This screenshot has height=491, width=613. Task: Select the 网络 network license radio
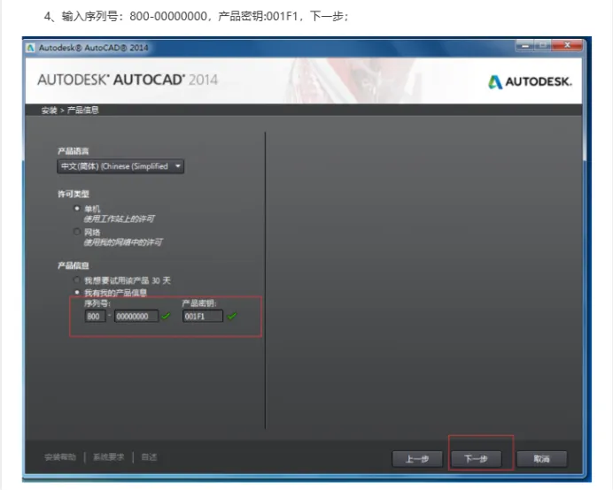point(77,232)
